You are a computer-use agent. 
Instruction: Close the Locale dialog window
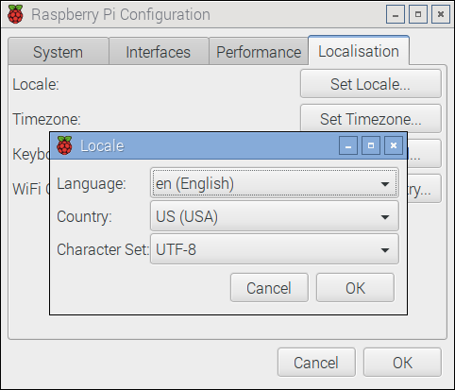coord(394,145)
